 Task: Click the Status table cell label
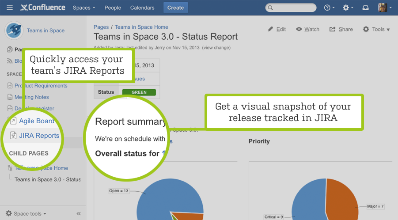click(x=106, y=92)
